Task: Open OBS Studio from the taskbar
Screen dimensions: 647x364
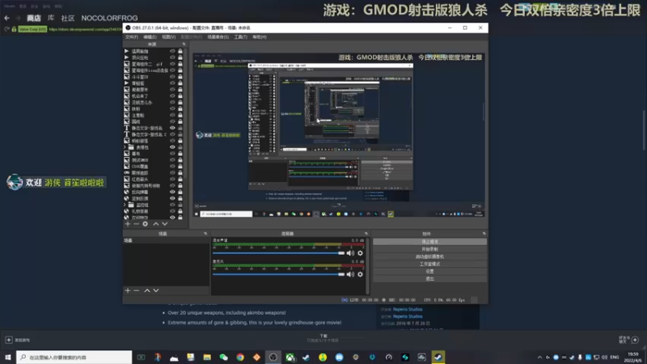Action: coord(273,357)
